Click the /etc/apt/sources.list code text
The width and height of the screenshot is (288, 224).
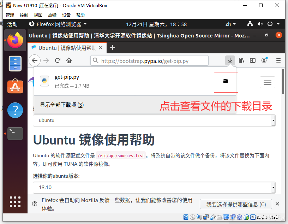pos(121,155)
